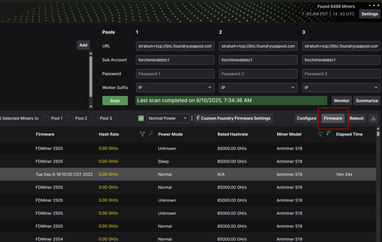Click the Miner Model sort icon
The width and height of the screenshot is (382, 242).
[x=328, y=134]
